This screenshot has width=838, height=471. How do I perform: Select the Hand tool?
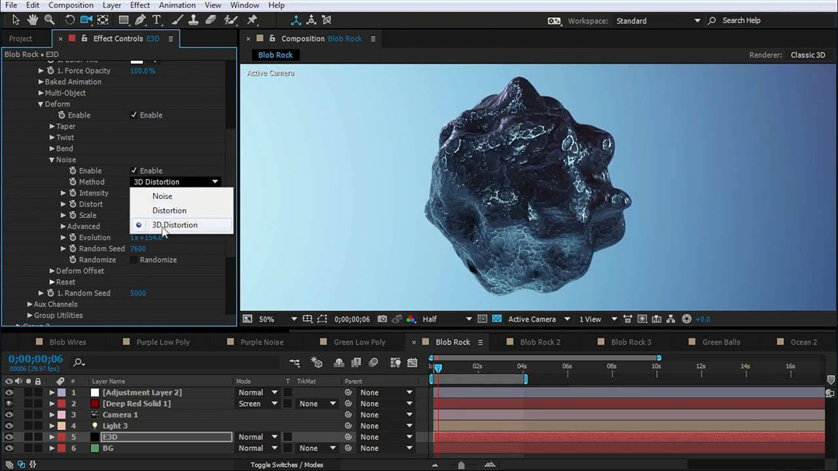coord(32,20)
